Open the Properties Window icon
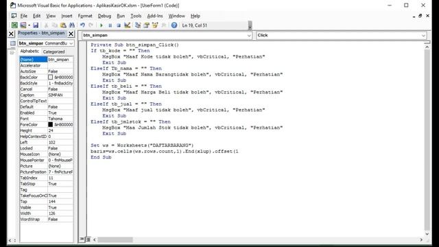 pyautogui.click(x=146, y=25)
